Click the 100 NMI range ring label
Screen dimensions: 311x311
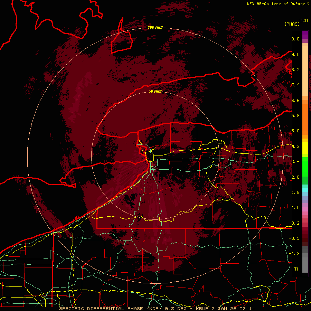coord(155,27)
